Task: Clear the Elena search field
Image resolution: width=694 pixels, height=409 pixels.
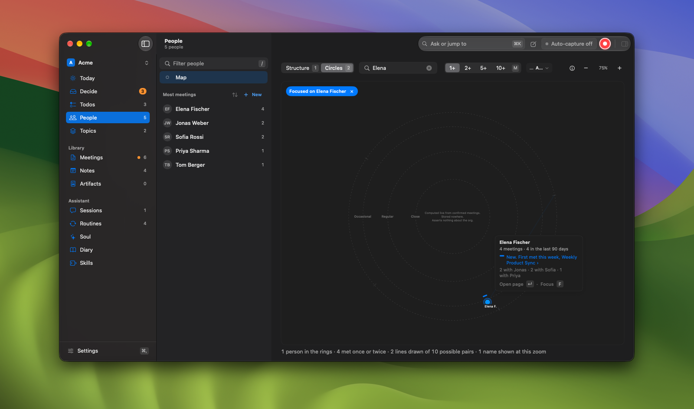Action: (x=429, y=68)
